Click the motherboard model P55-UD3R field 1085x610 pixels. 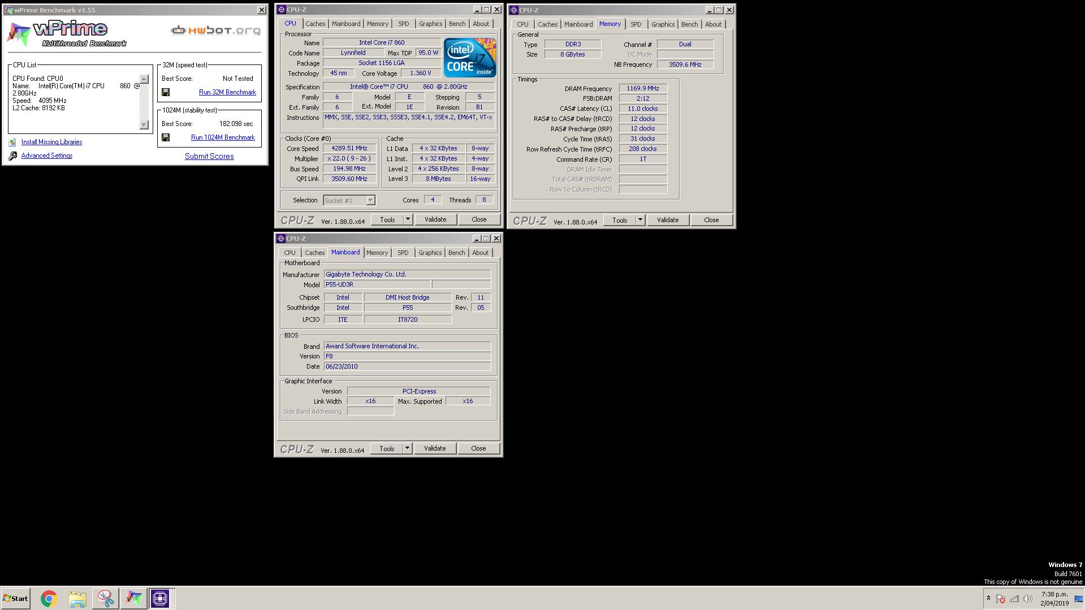click(x=377, y=285)
